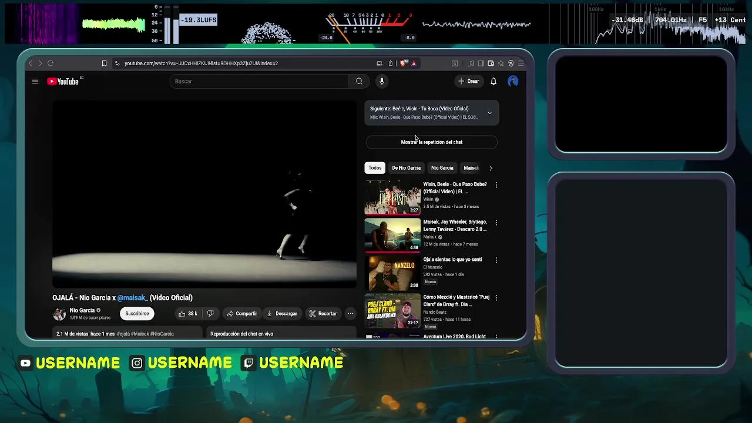Go forward with the browser forward arrow
The width and height of the screenshot is (752, 423).
click(40, 63)
